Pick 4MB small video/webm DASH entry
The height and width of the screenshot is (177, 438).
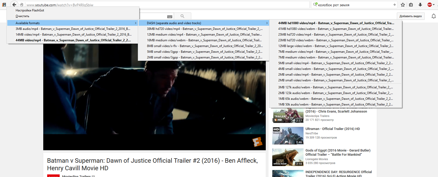tap(336, 69)
